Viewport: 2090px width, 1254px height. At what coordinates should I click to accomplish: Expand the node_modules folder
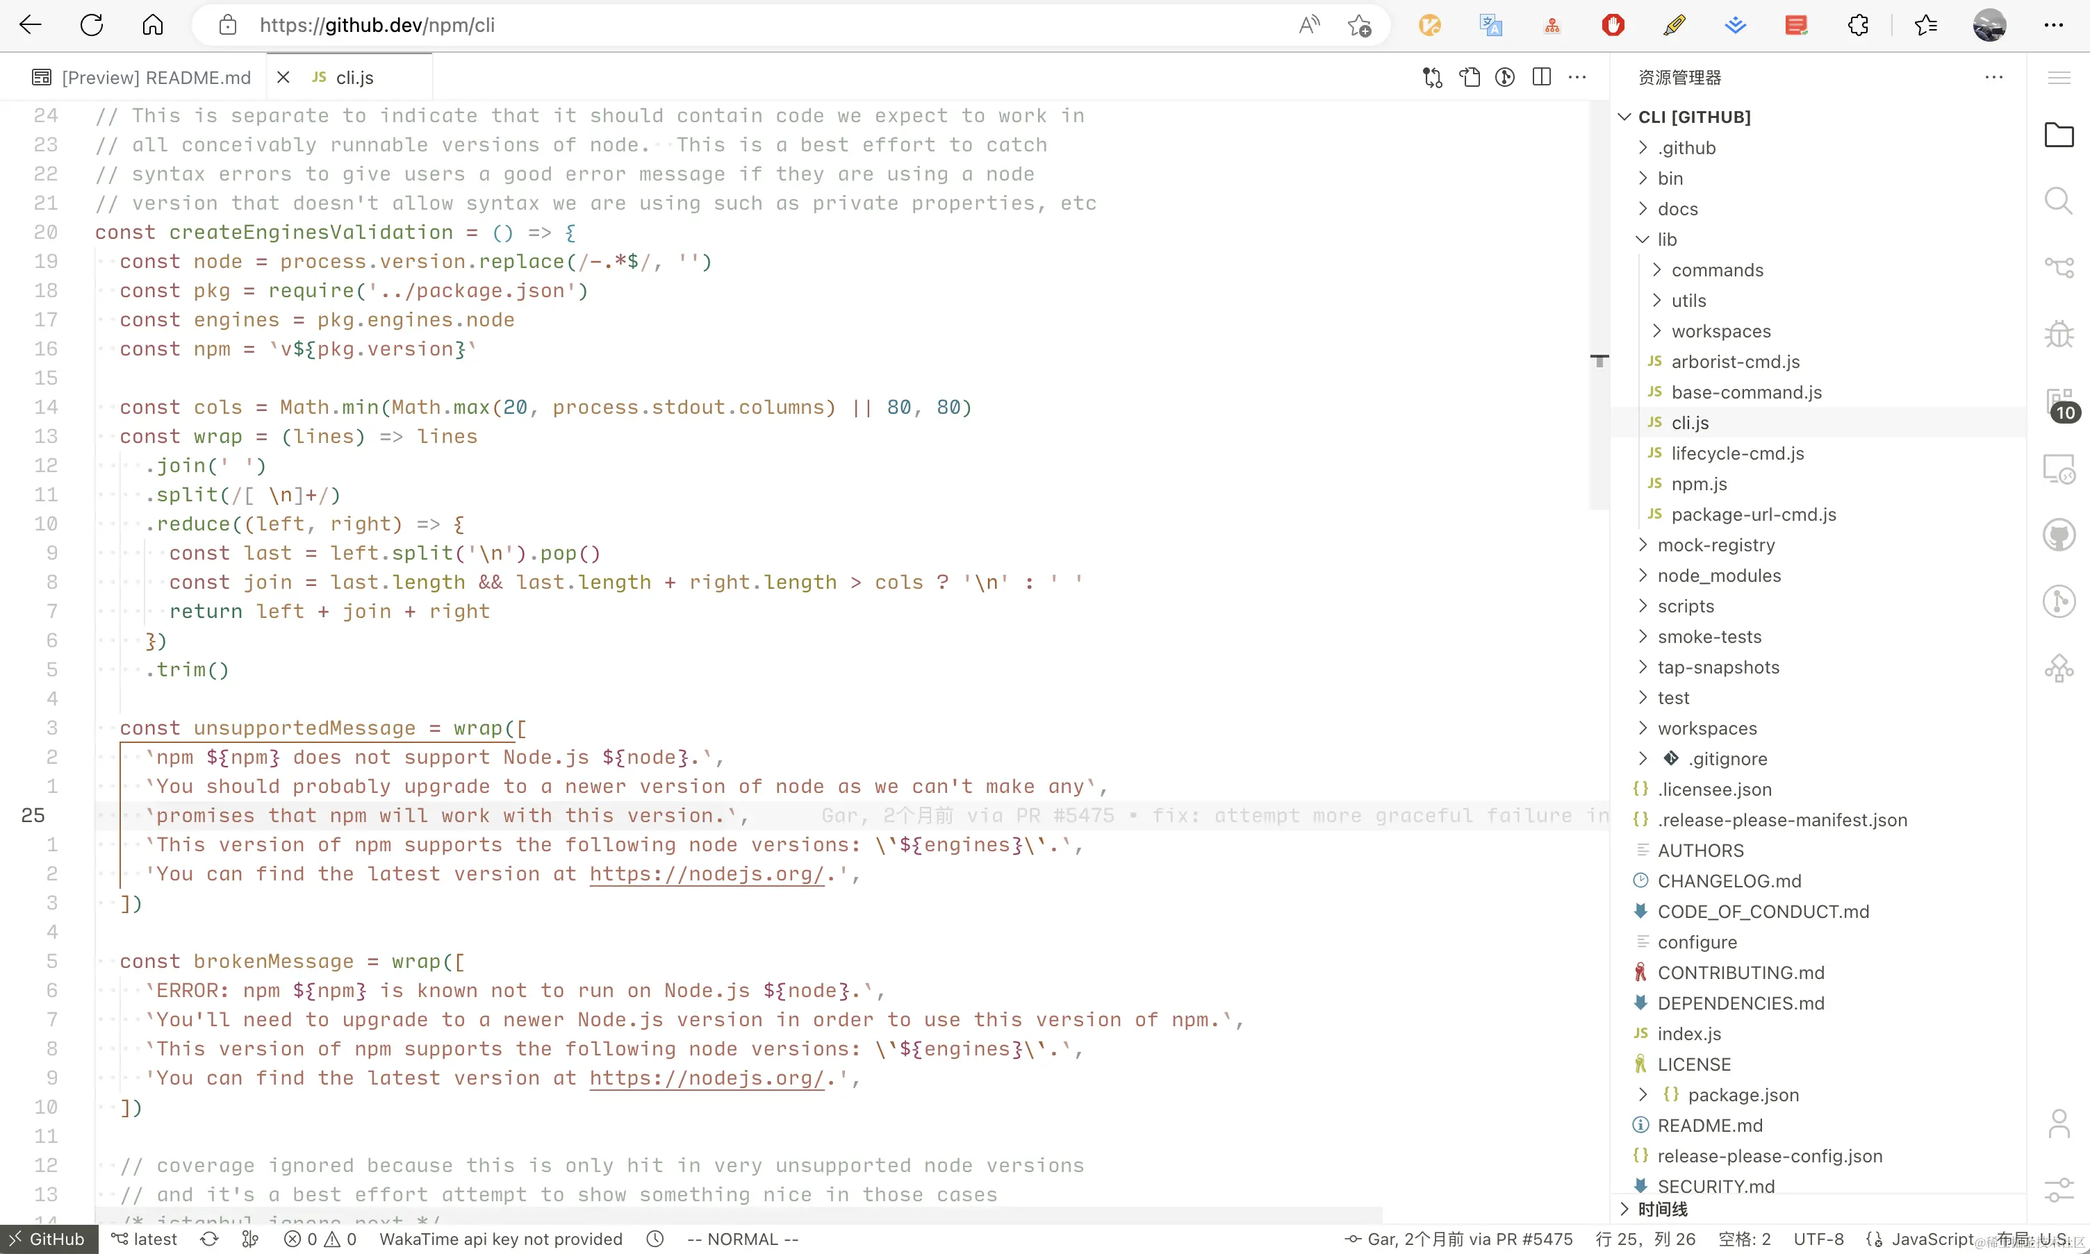pyautogui.click(x=1719, y=576)
